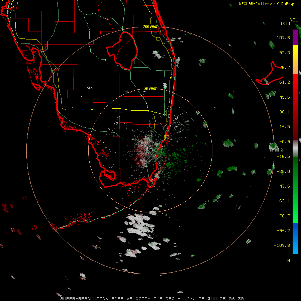Click the [KT] units label

286,23
